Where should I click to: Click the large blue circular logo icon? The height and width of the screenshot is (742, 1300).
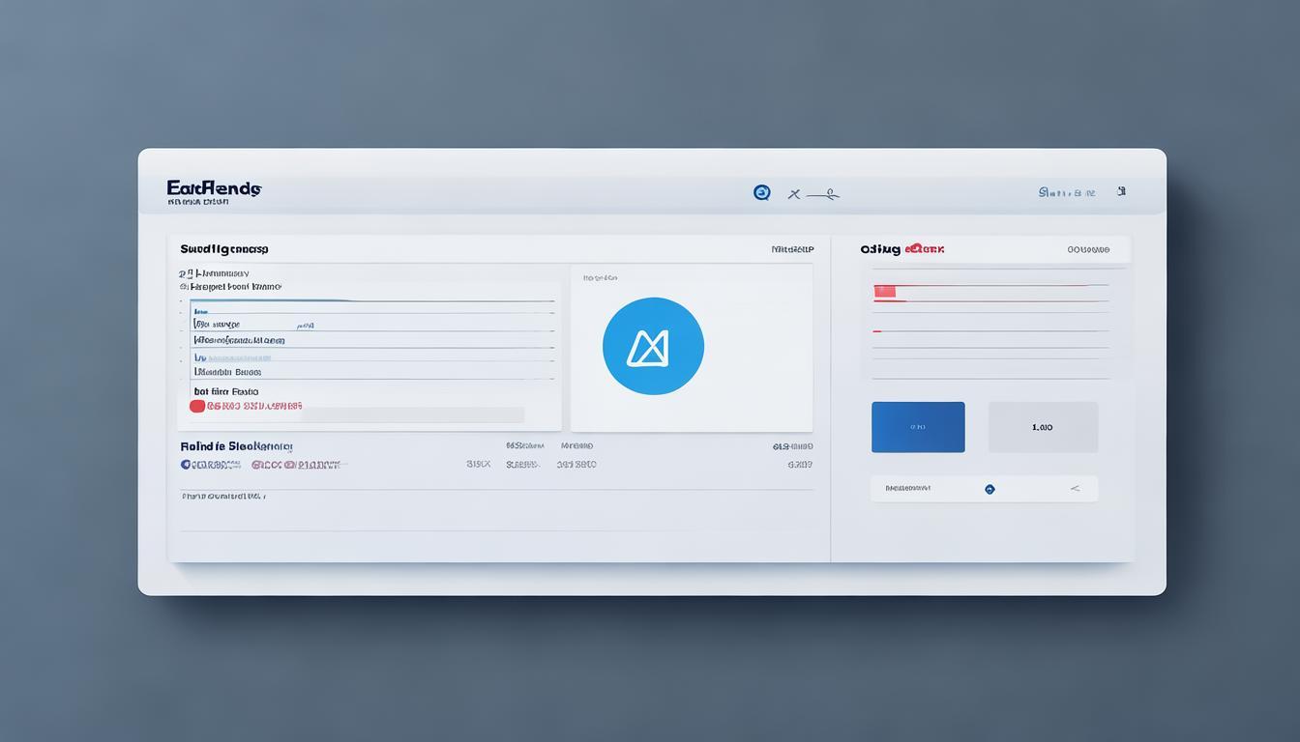(653, 346)
